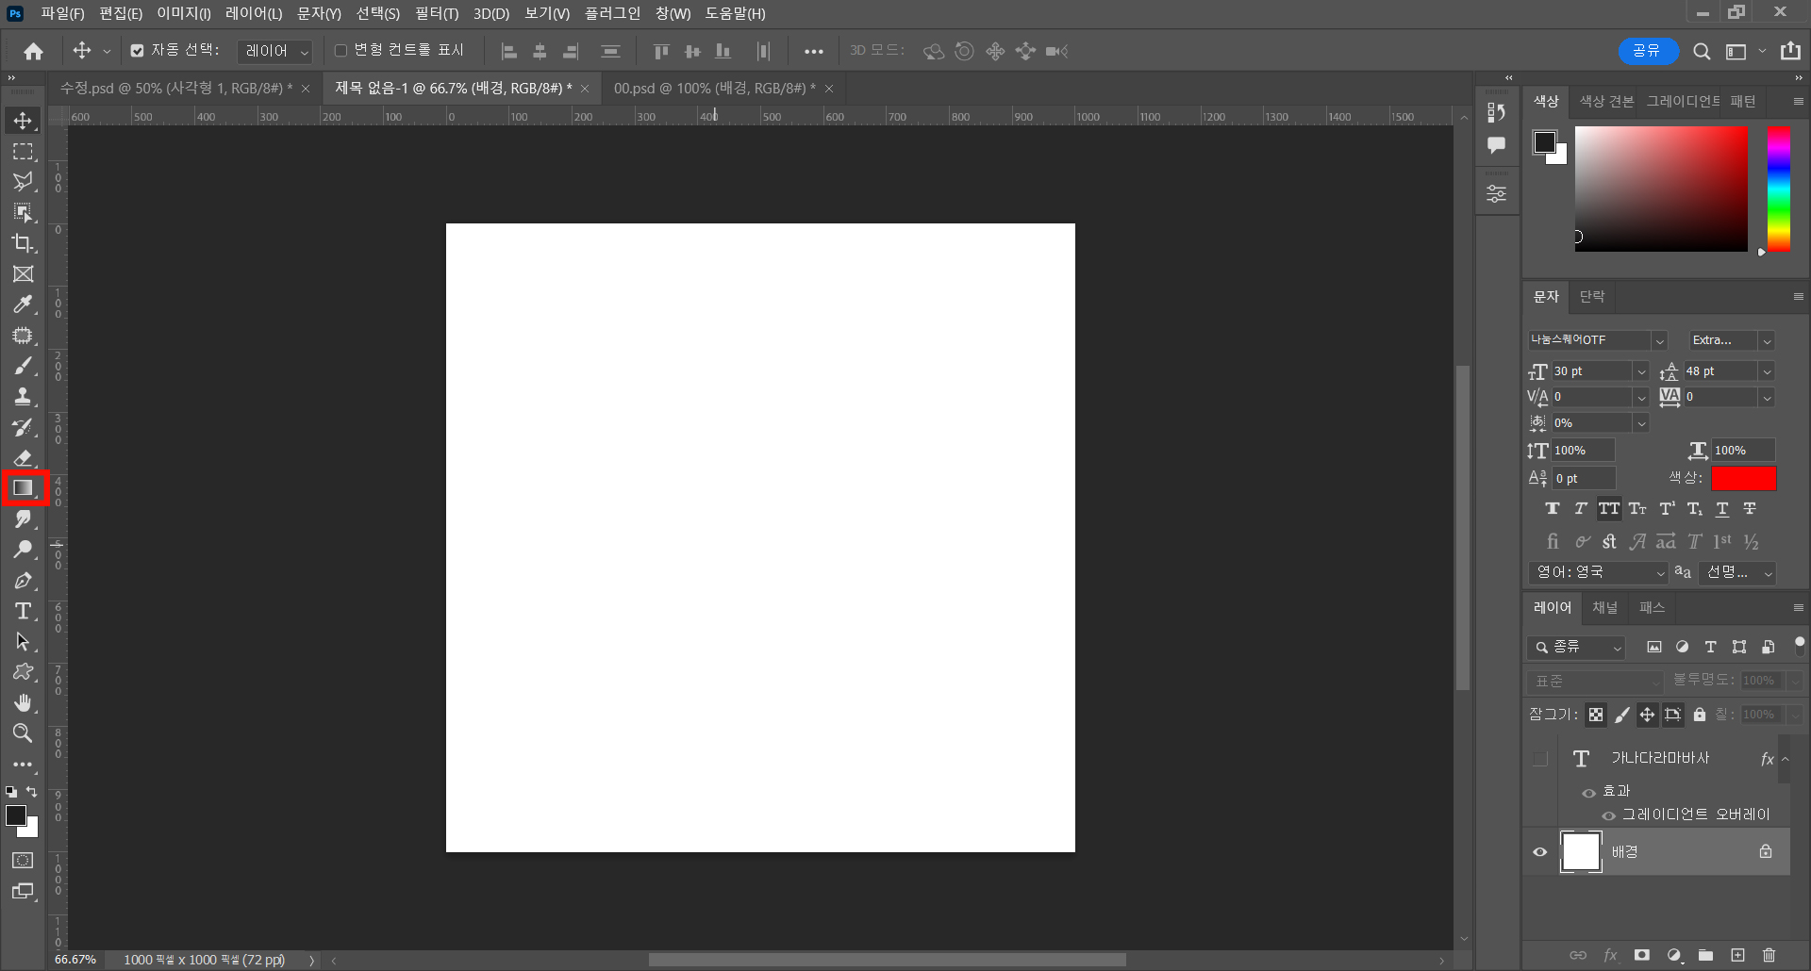Select the Hand tool
Screen dimensions: 1811x971
(24, 703)
